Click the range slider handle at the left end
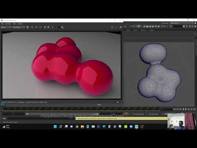The image size is (197, 148). click(x=27, y=114)
